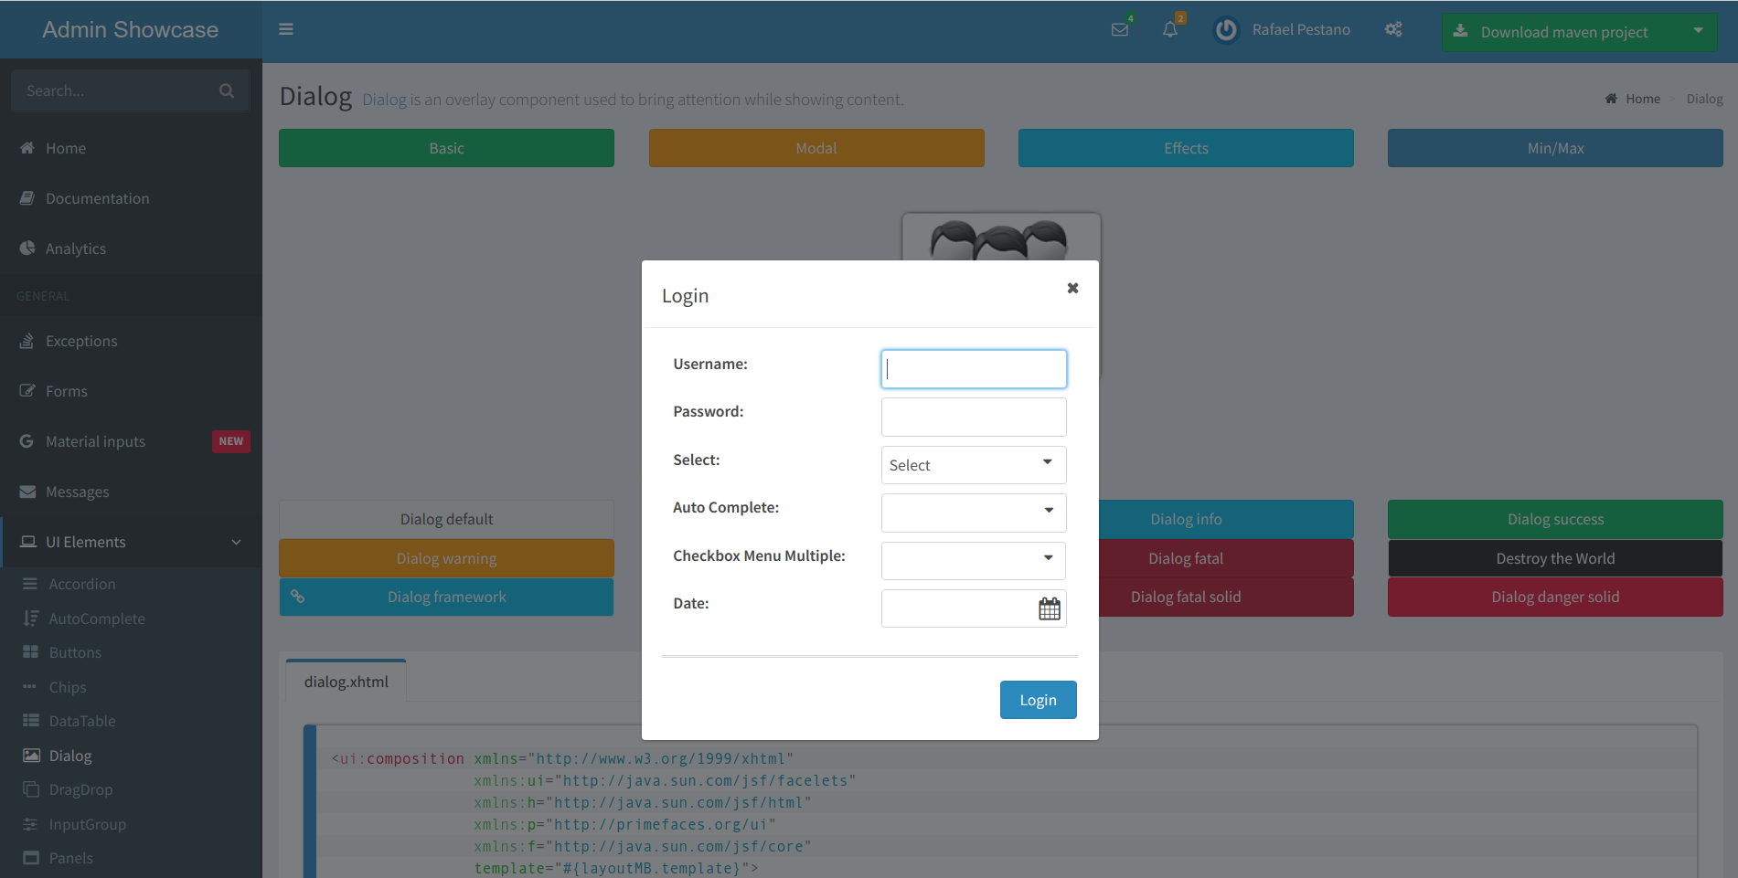Switch to the dialog.xhtml tab
The height and width of the screenshot is (878, 1738).
(x=345, y=680)
